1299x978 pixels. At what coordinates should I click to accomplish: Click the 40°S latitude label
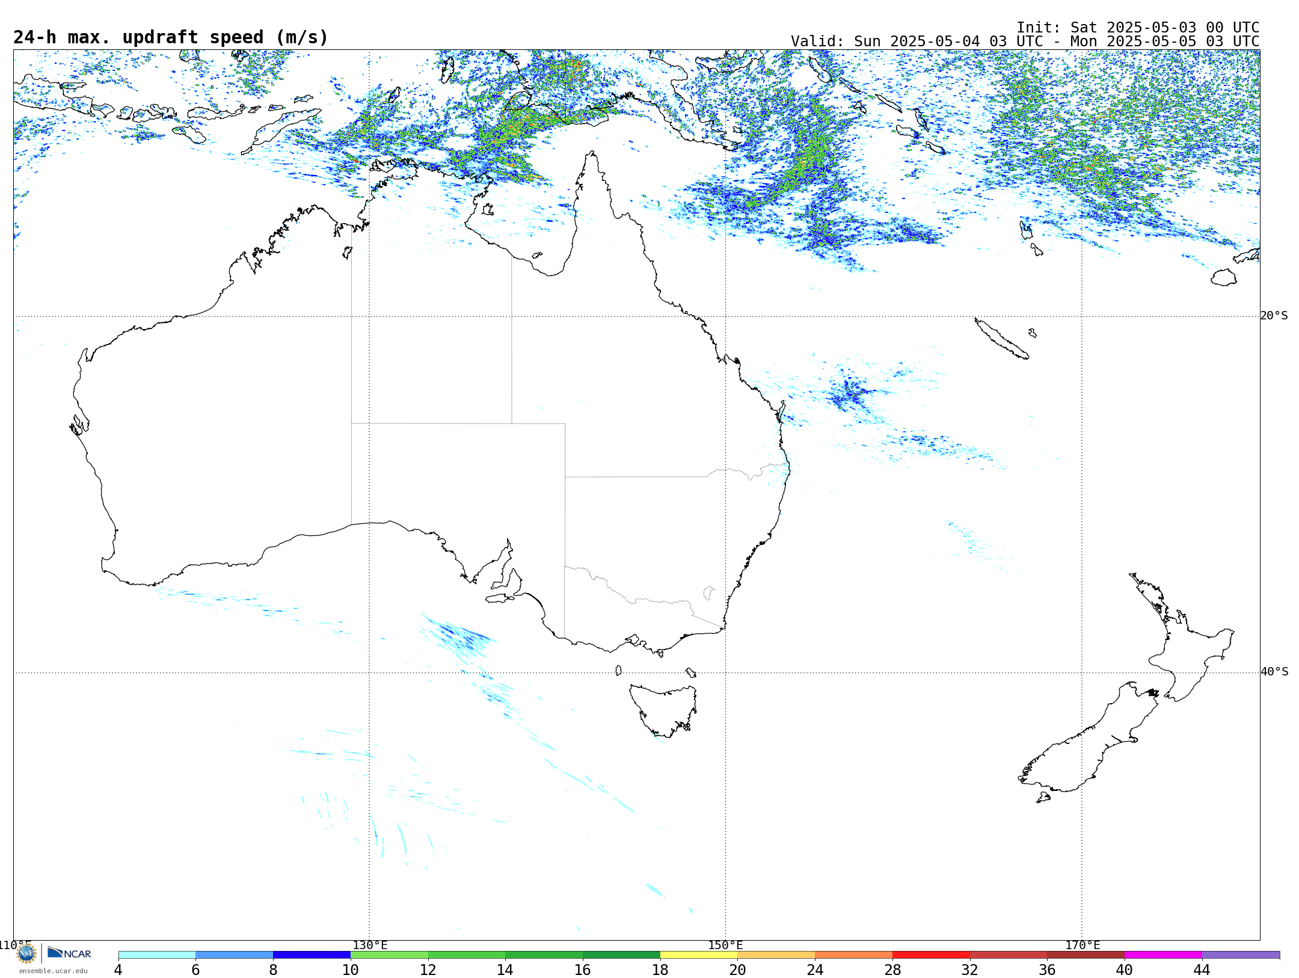(1274, 672)
